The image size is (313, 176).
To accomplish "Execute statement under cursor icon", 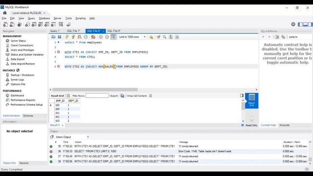I will 73,37.
